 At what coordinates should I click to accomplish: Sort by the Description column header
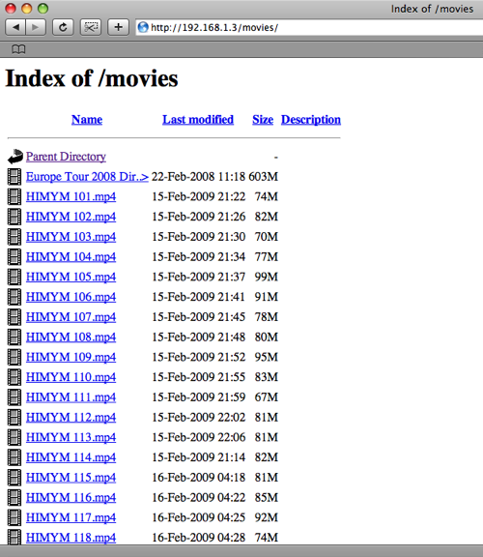tap(311, 120)
